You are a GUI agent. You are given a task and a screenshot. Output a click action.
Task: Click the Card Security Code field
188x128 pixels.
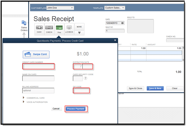click(78, 78)
